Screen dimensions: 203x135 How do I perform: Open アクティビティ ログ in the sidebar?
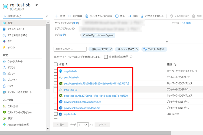coord(16,29)
